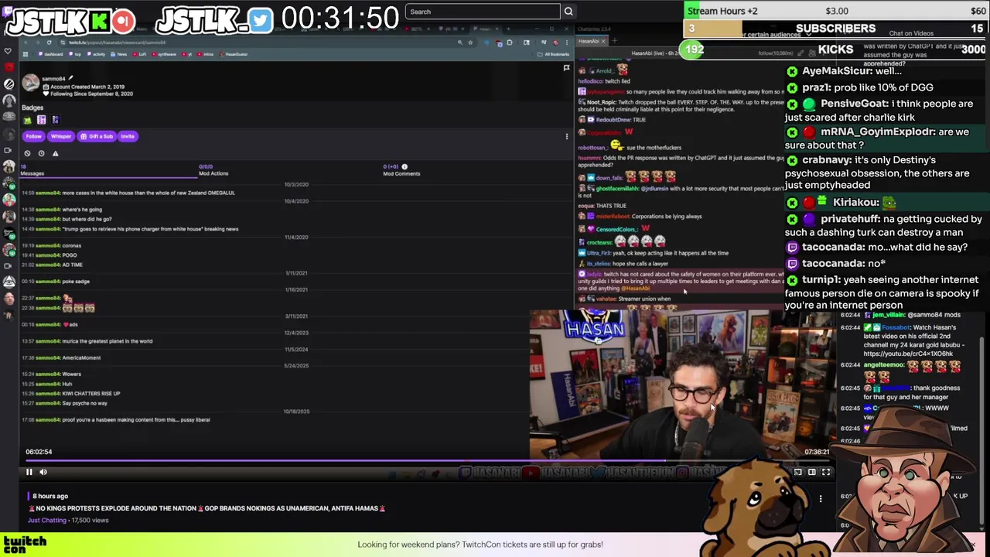Click the Gift a Sub button
This screenshot has height=557, width=990.
point(97,136)
